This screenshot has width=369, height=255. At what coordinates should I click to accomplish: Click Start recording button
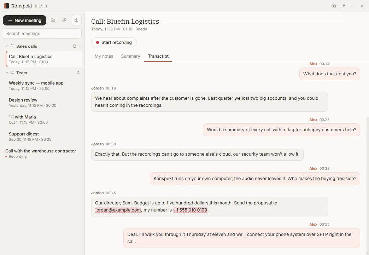click(114, 42)
